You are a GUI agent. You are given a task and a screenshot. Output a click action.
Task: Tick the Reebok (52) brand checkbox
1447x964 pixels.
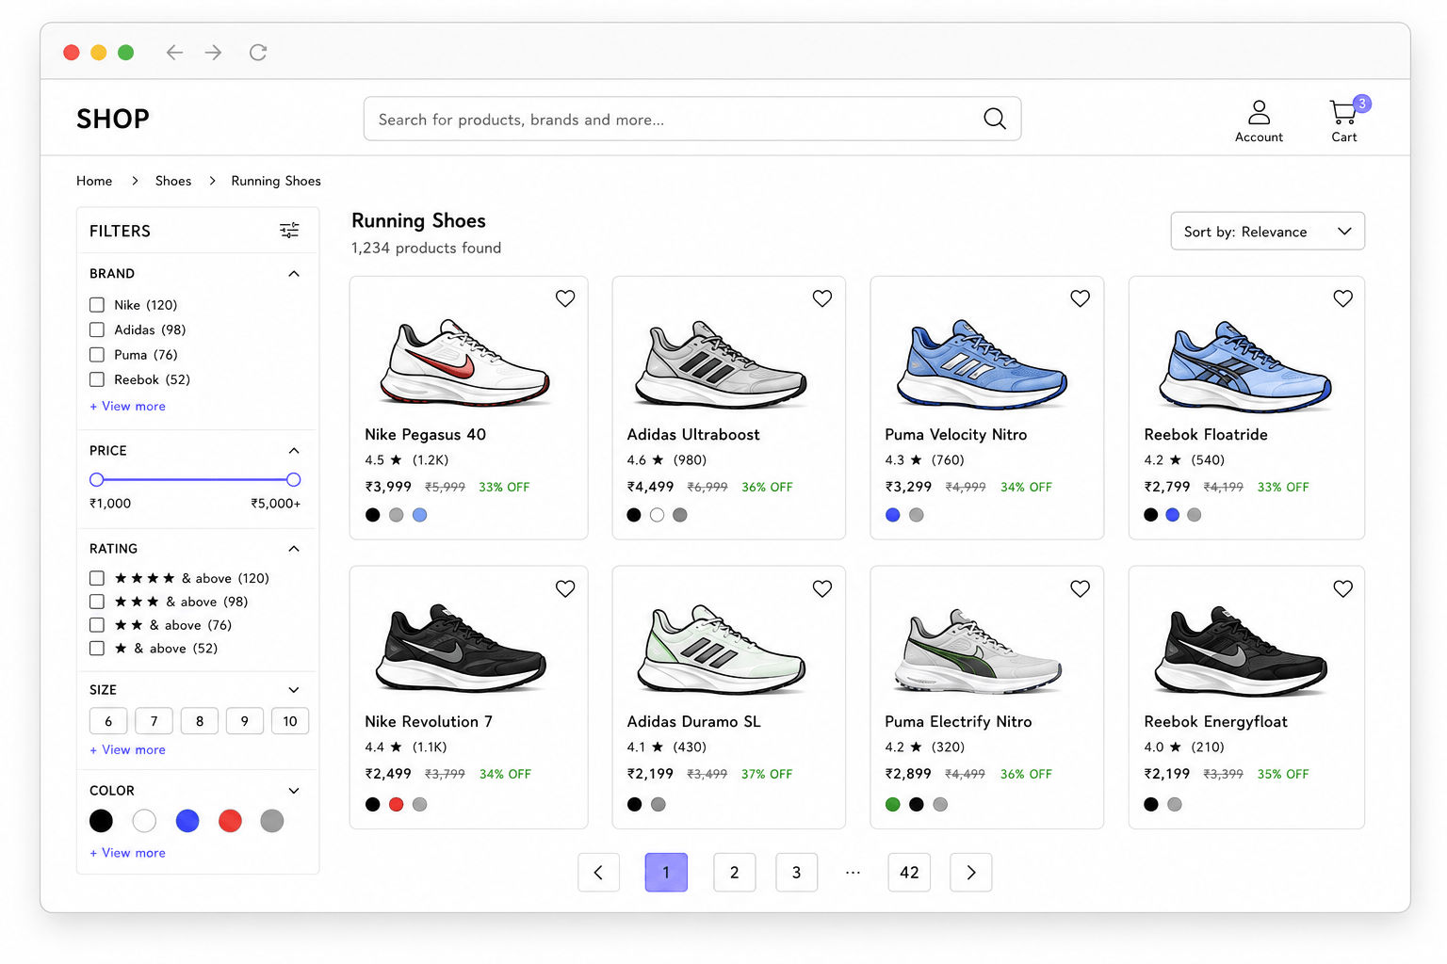point(97,379)
